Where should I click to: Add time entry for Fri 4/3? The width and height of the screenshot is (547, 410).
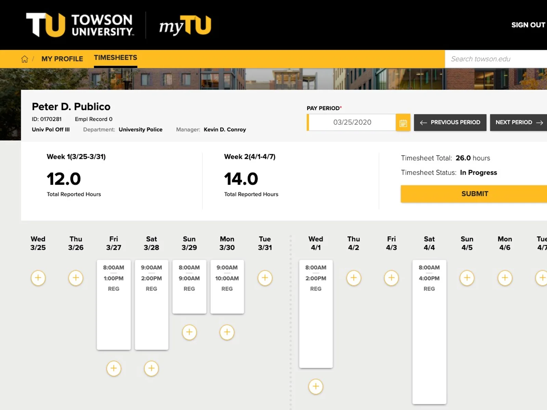(x=391, y=278)
